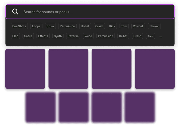Select the One Shots filter tag
Screen dimensions: 180x125
pos(19,26)
